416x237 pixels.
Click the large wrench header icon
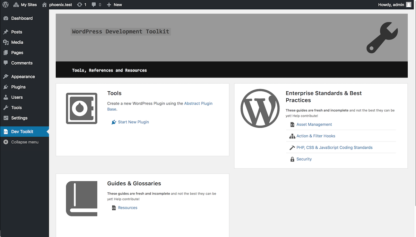click(382, 38)
